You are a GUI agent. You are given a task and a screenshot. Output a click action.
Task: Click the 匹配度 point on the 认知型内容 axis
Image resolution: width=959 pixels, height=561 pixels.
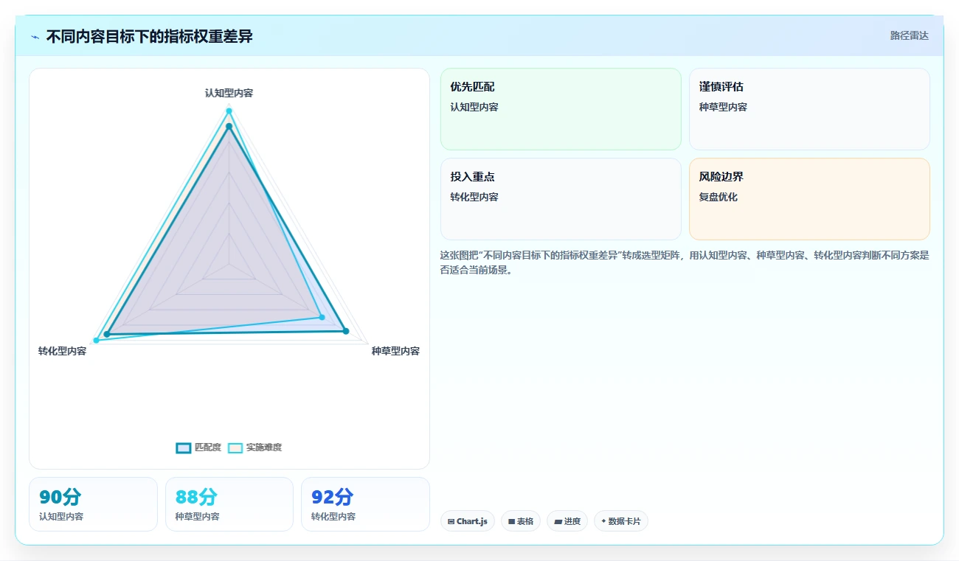229,127
